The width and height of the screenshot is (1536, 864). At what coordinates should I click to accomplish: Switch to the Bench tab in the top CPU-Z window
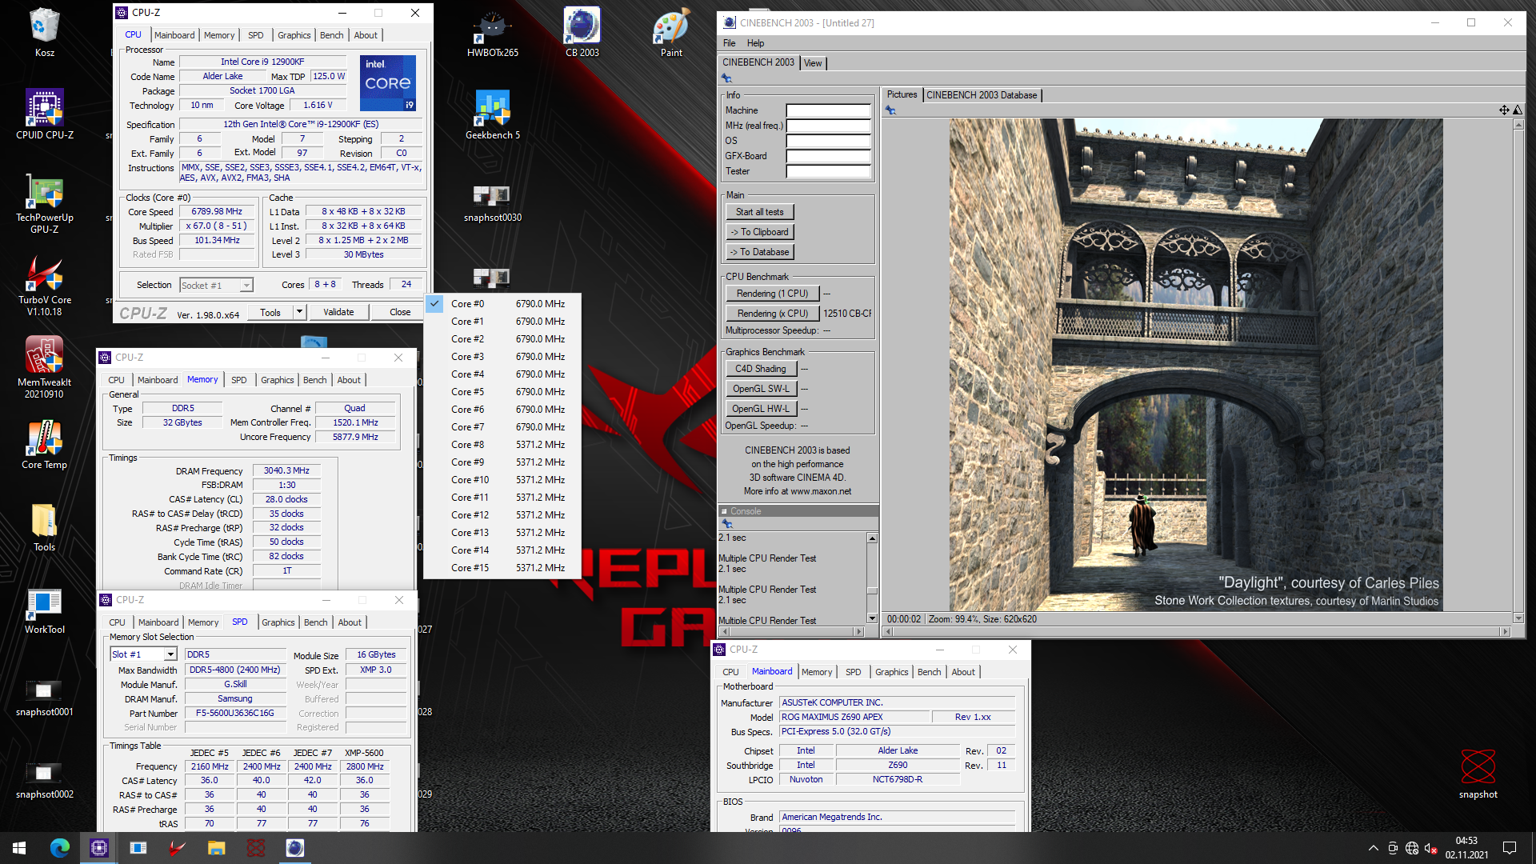pyautogui.click(x=331, y=35)
